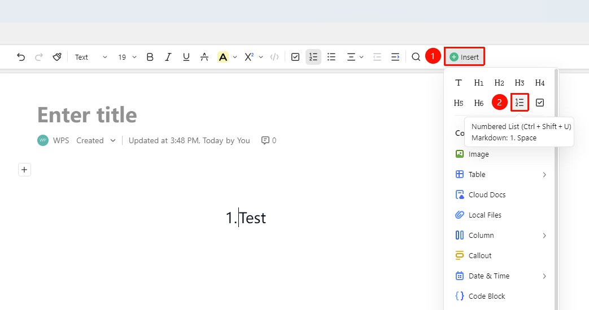Select the format painter brush
The height and width of the screenshot is (310, 589).
(x=56, y=57)
